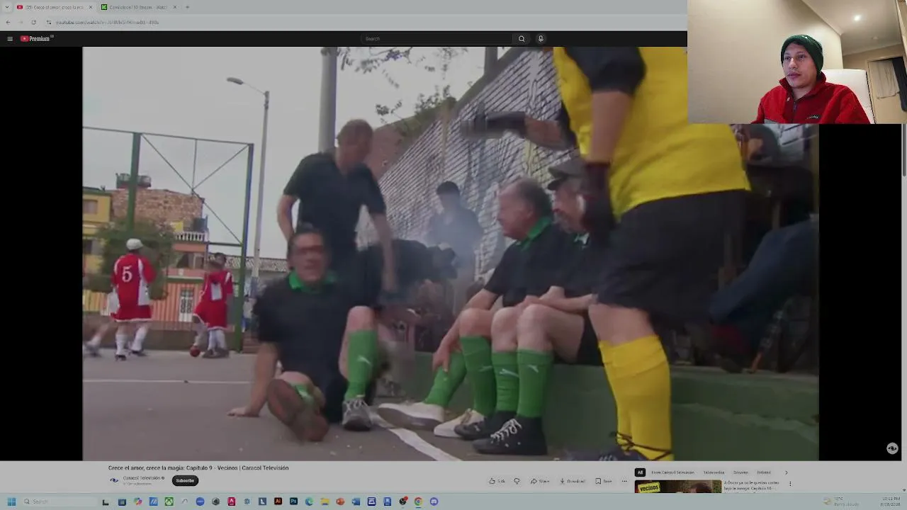
Task: Open the Caracol Televisión channel avatar
Action: click(x=114, y=480)
